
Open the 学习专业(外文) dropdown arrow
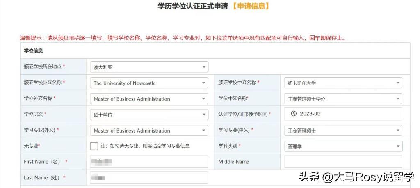pyautogui.click(x=204, y=131)
